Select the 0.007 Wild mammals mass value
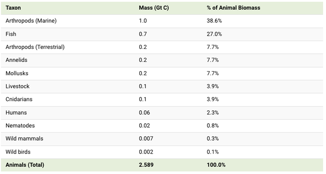Screen dimensions: 326x174 pyautogui.click(x=146, y=138)
